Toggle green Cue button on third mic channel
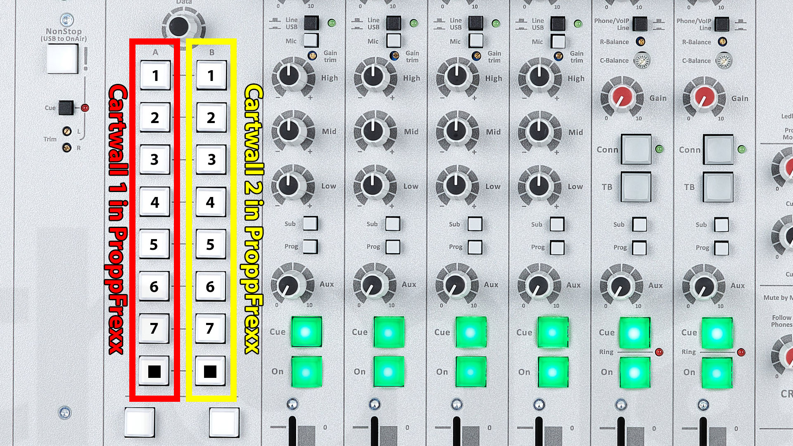Image resolution: width=793 pixels, height=446 pixels. [x=471, y=332]
